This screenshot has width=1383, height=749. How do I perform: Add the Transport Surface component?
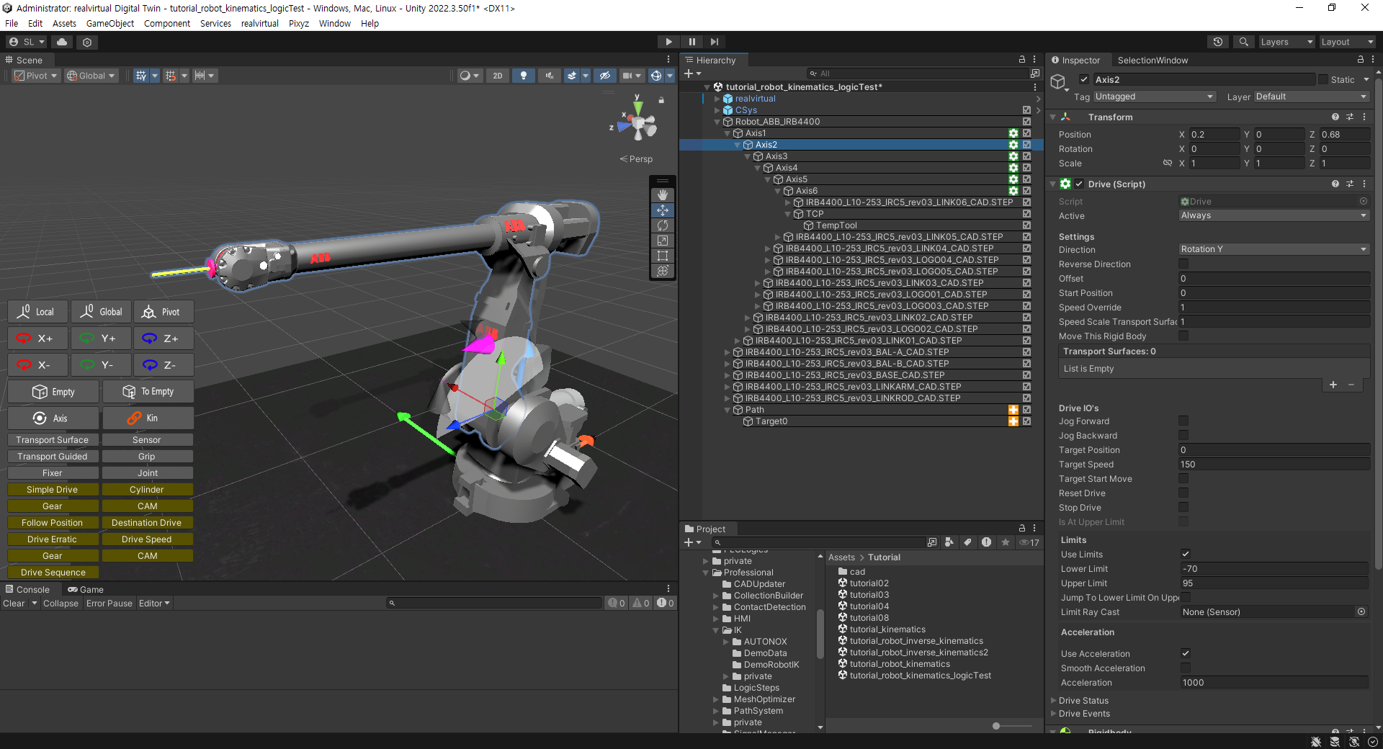[x=53, y=440]
